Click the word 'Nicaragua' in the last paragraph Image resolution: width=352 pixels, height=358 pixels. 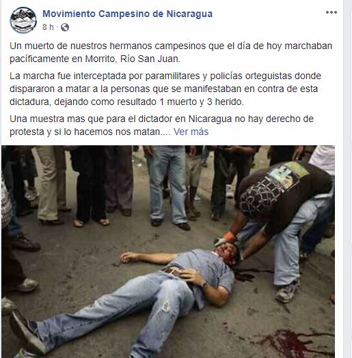[x=210, y=119]
